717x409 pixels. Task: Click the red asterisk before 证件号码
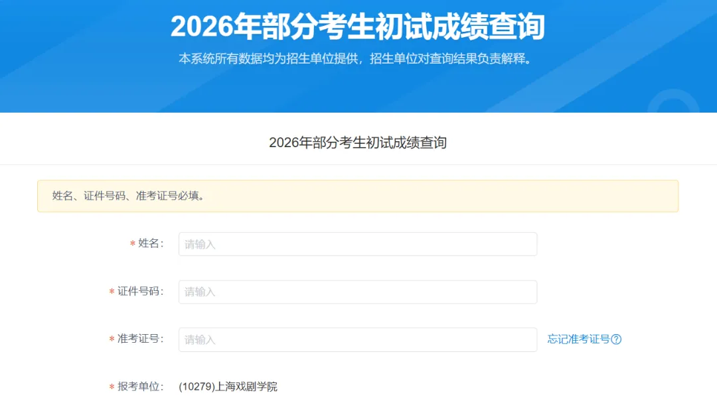point(112,292)
